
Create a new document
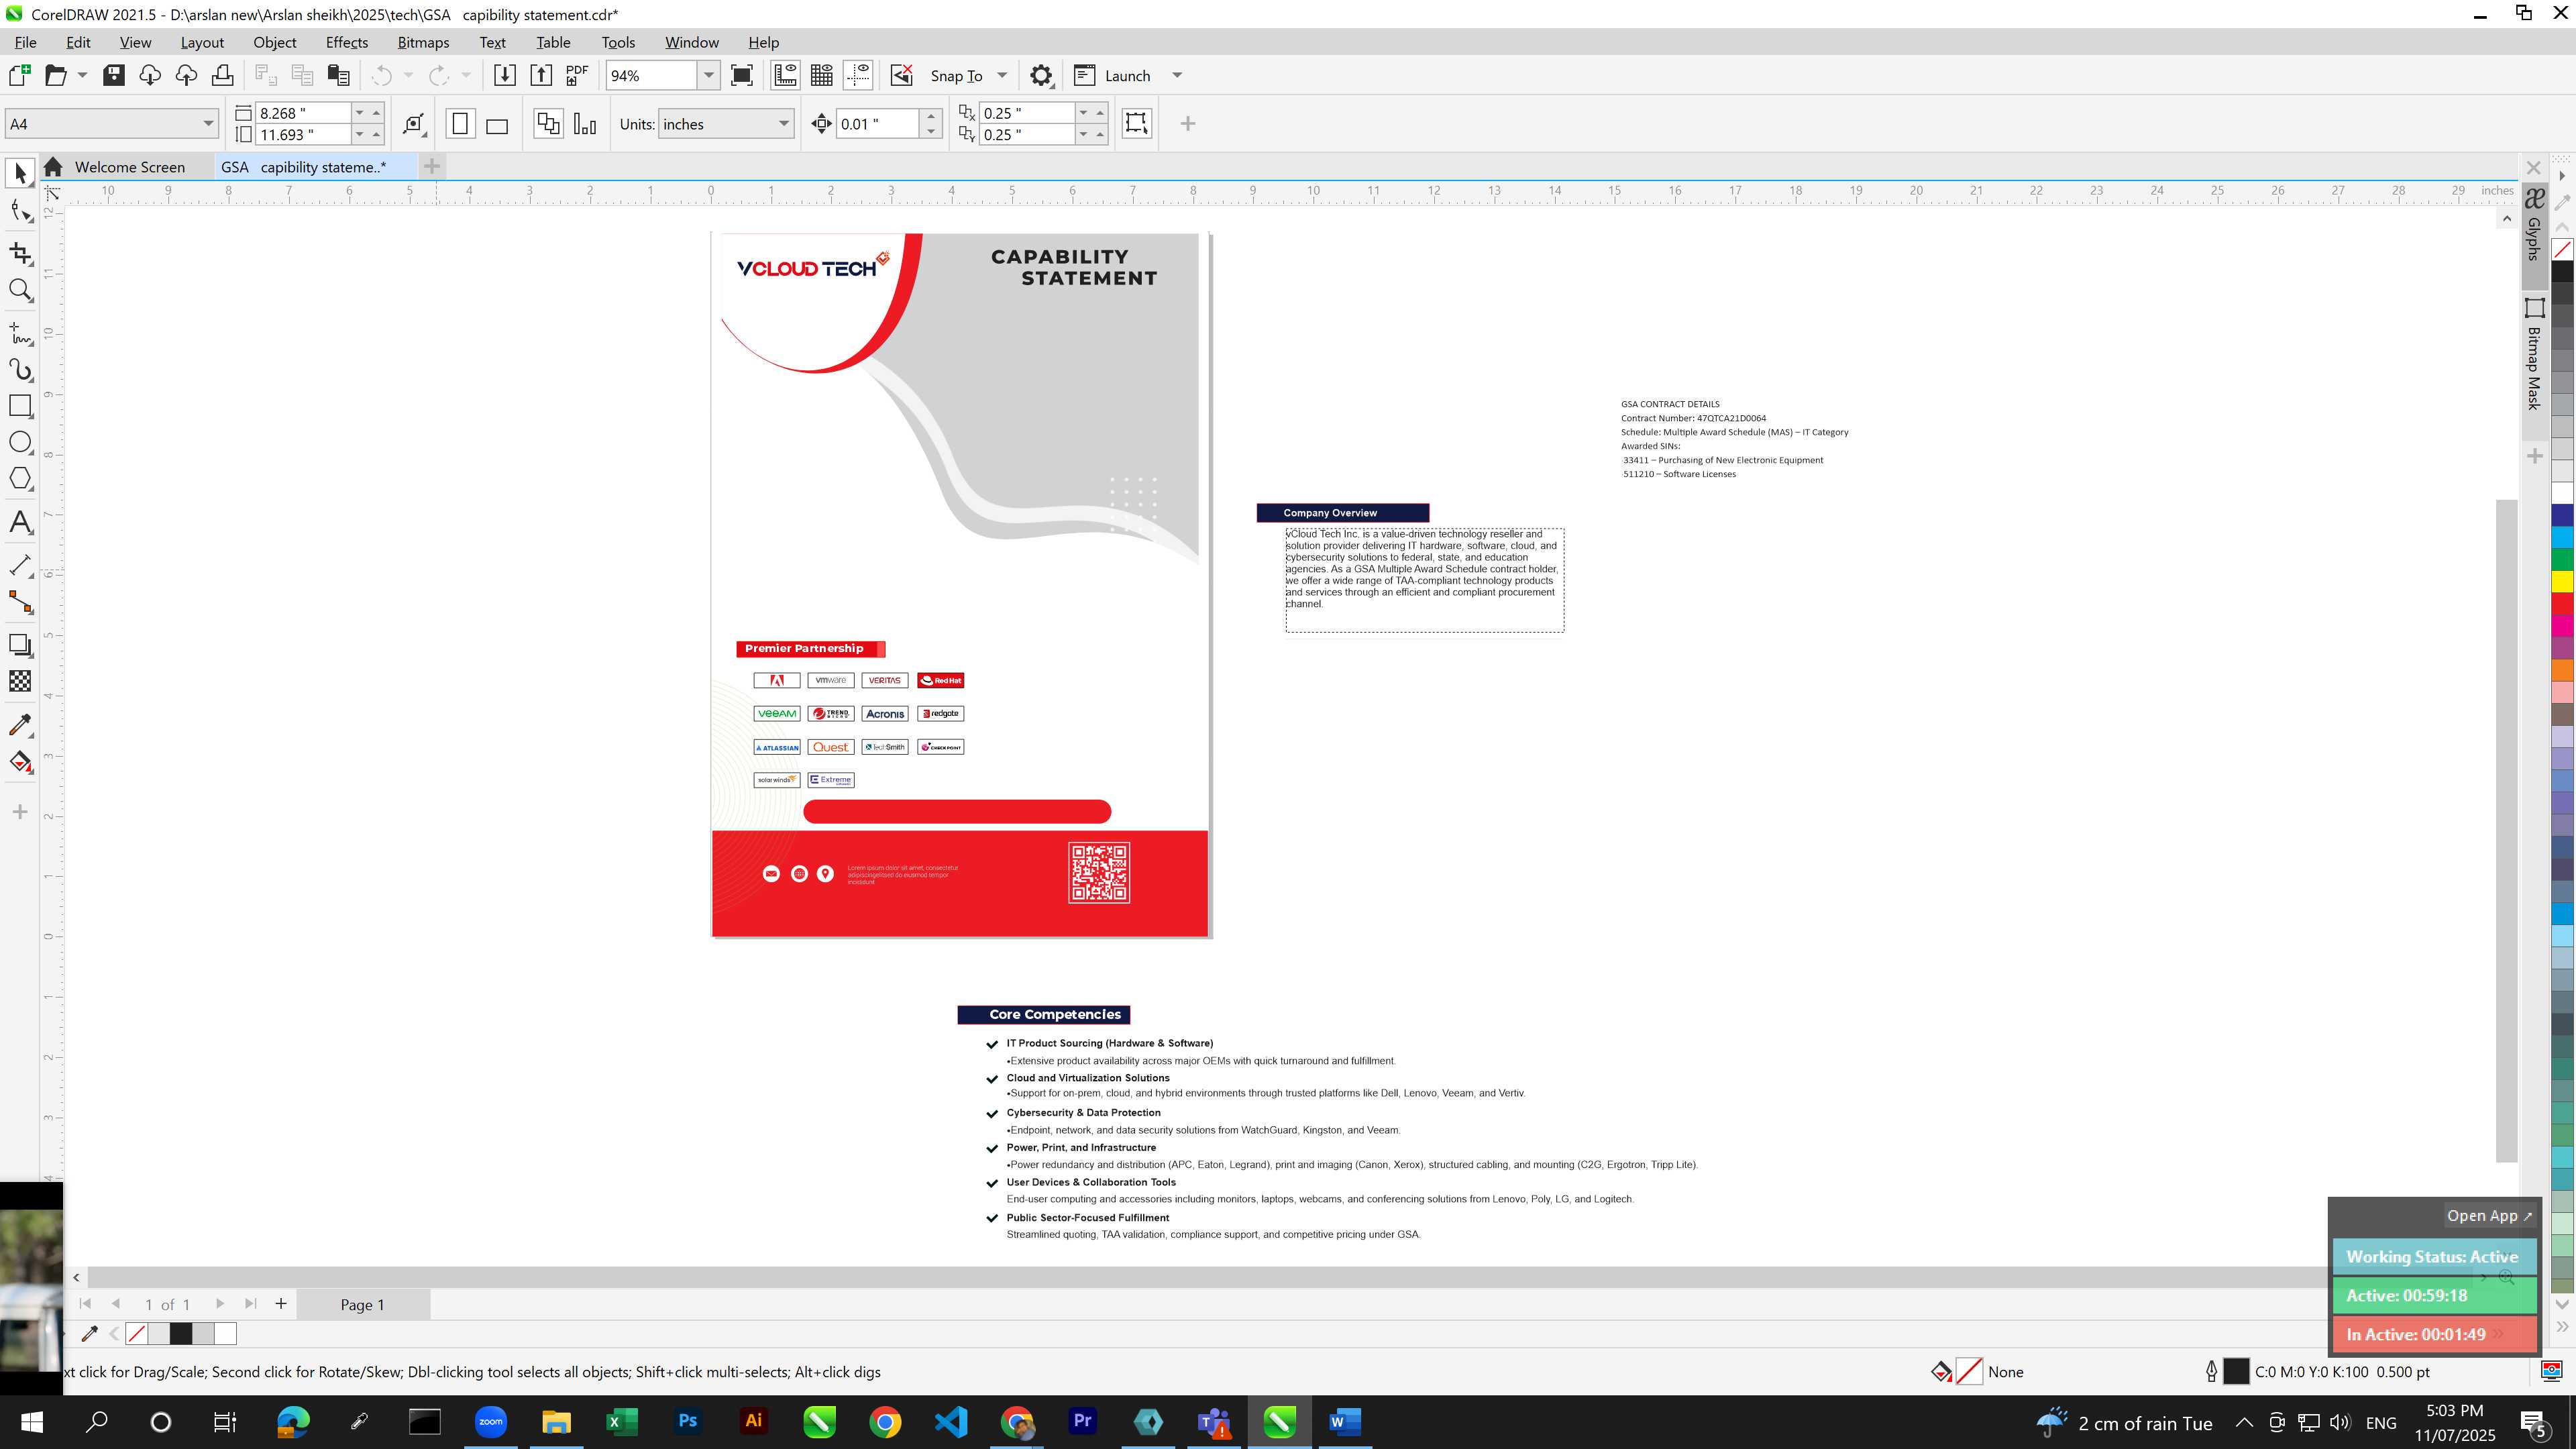pos(20,75)
